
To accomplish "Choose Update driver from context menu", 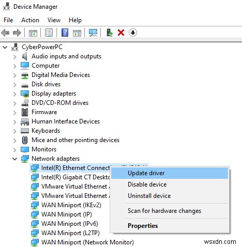I will pos(170,173).
